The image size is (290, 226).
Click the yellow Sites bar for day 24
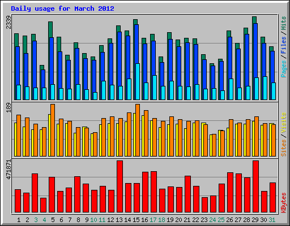(x=211, y=145)
